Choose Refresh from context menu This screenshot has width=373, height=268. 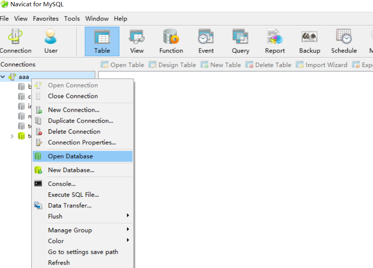coord(83,263)
